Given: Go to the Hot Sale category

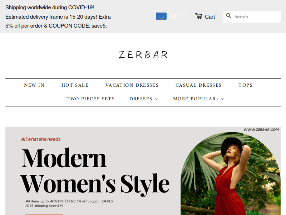Looking at the screenshot, I should 75,85.
